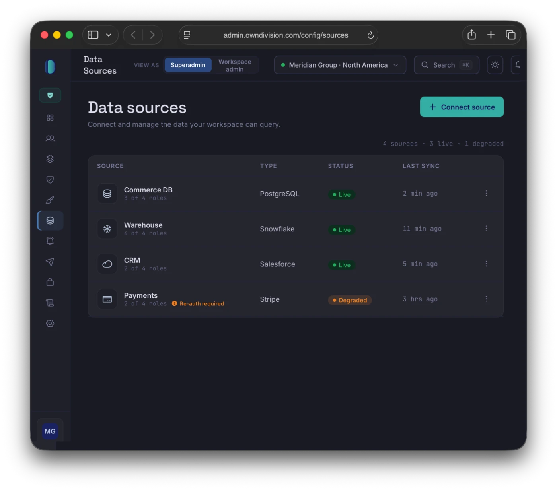Screen dimensions: 557x491
Task: Open Commerce DB row actions menu
Action: point(486,194)
